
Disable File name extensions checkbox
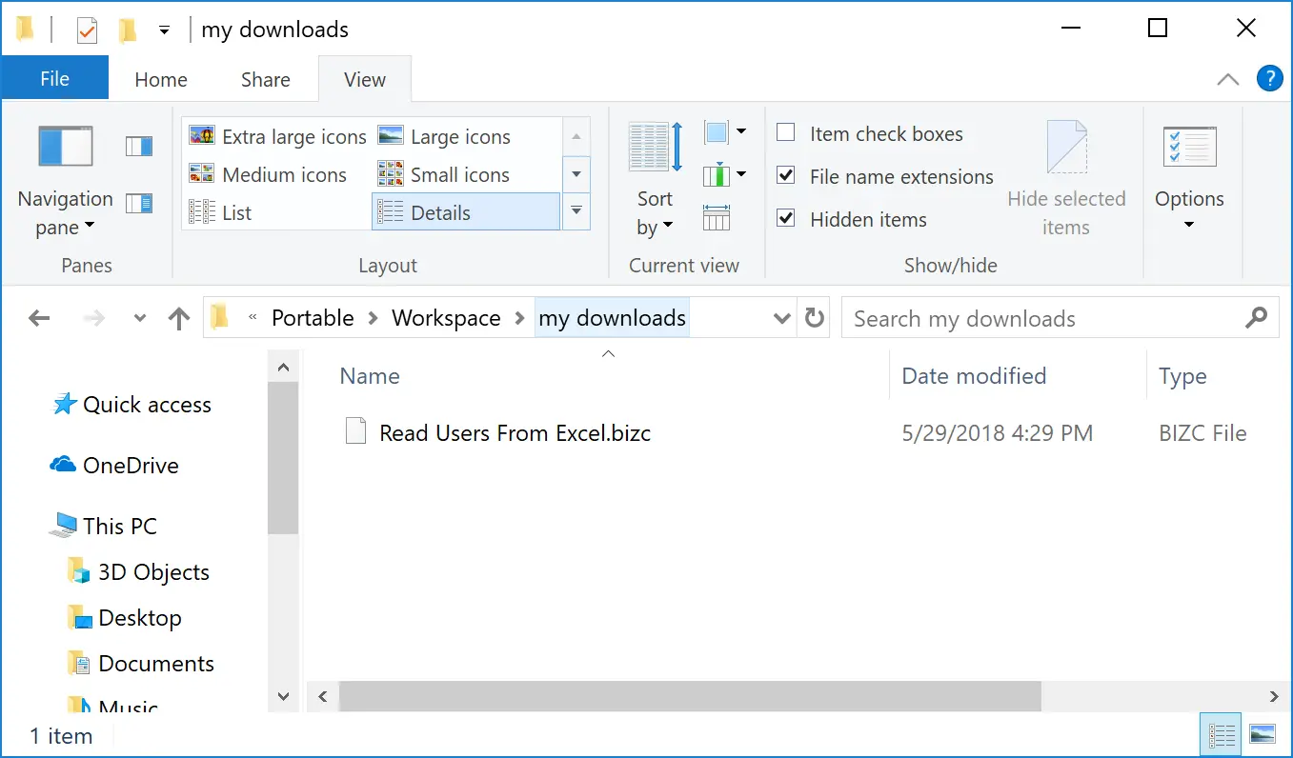pos(786,176)
